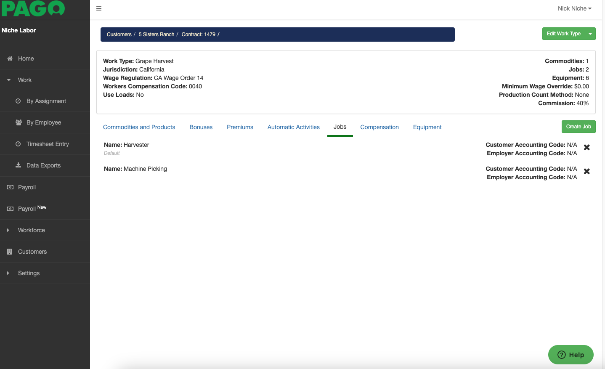The width and height of the screenshot is (605, 369).
Task: Click the By Employee people icon
Action: (x=19, y=122)
